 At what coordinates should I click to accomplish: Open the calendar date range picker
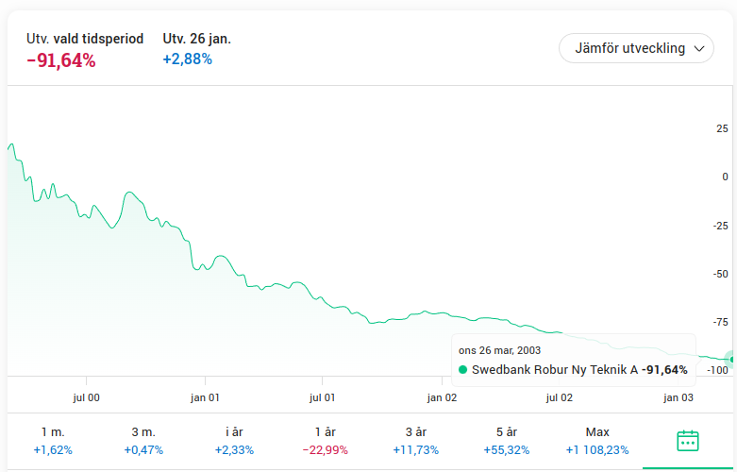(688, 441)
